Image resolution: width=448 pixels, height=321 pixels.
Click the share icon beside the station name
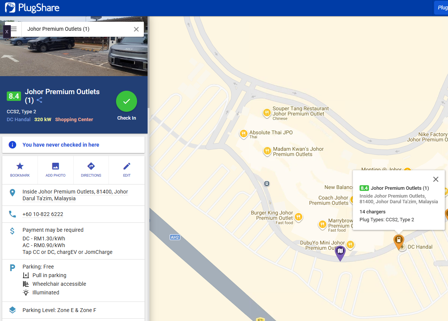coord(39,100)
